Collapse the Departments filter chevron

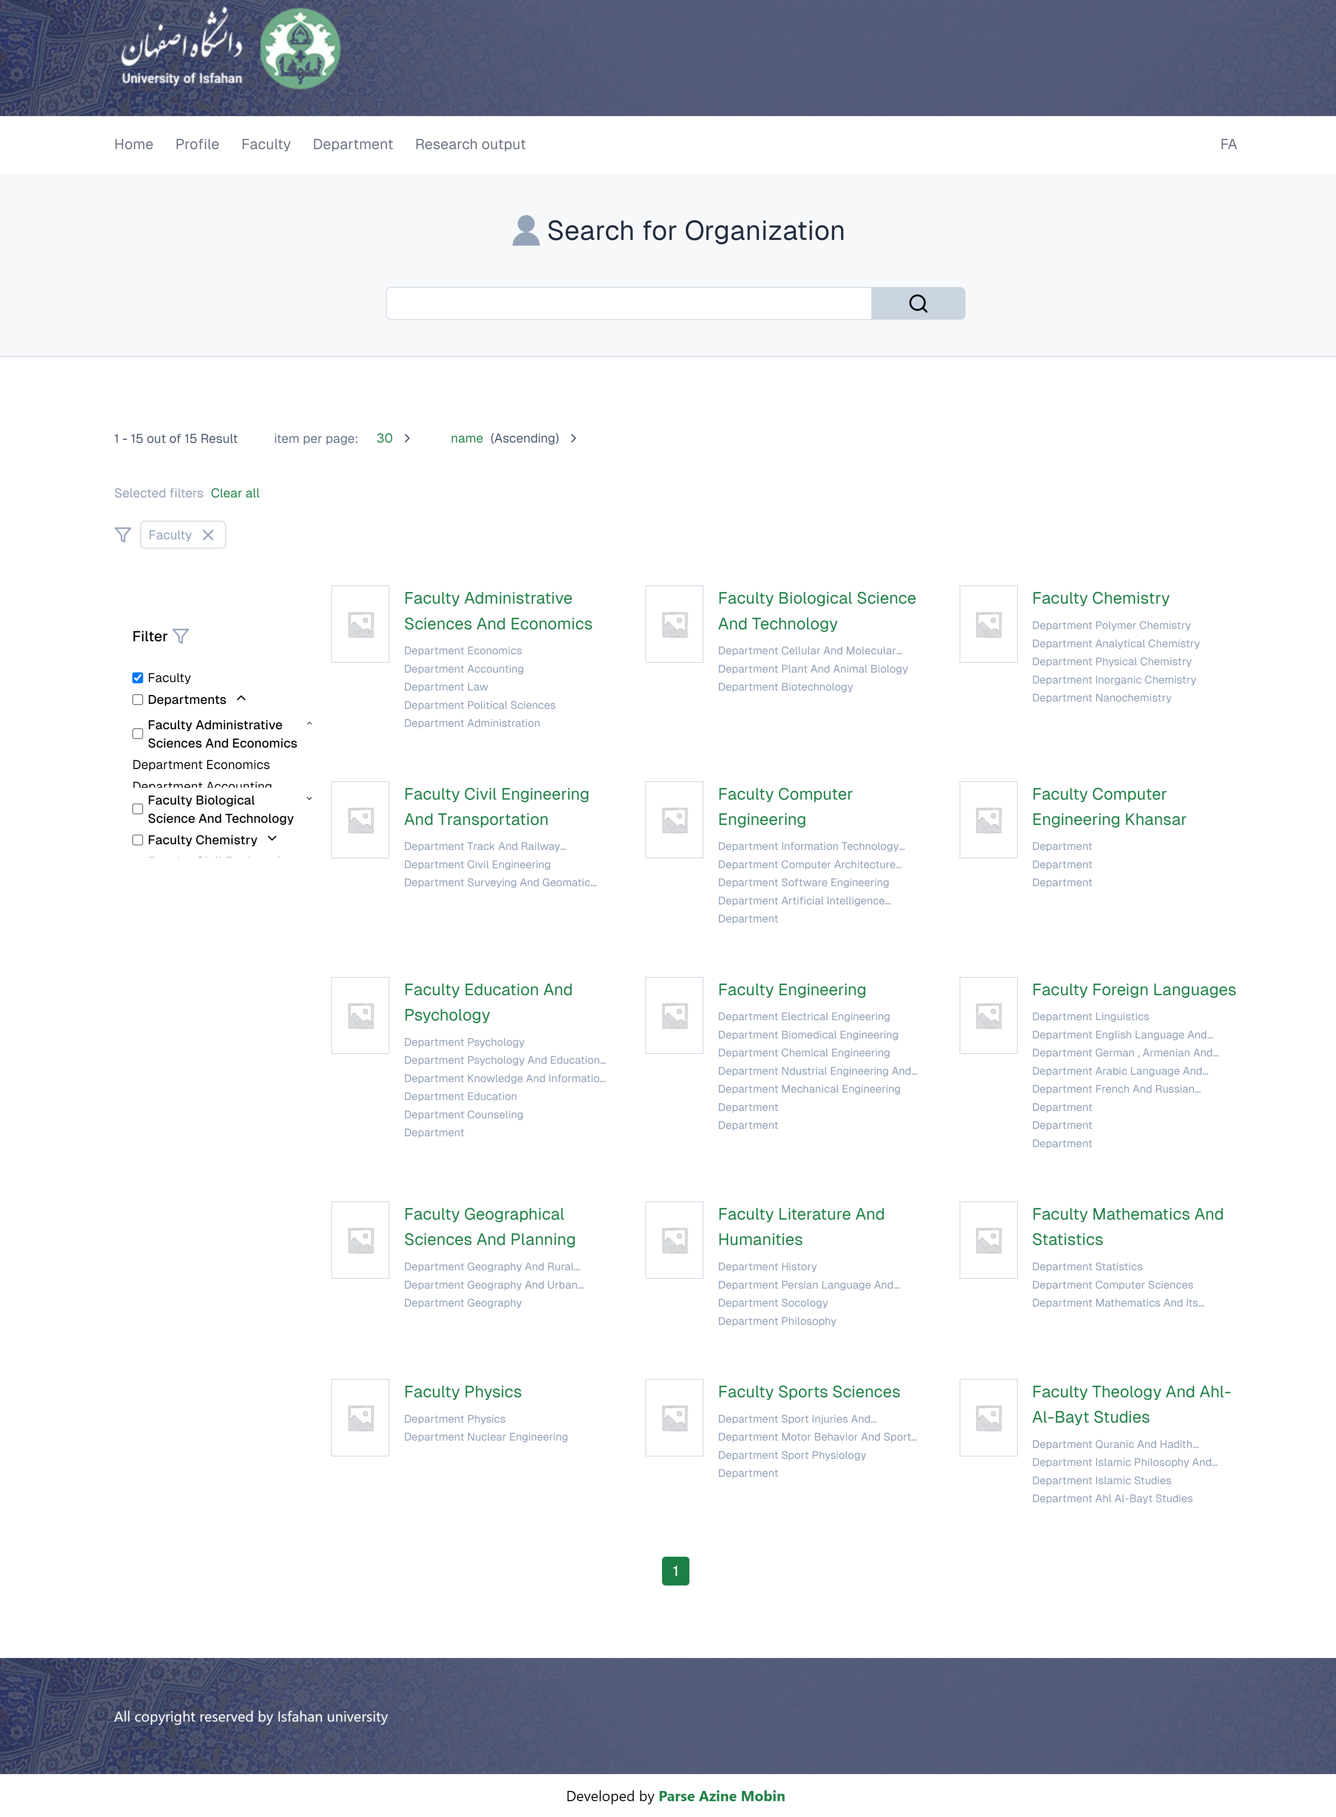(x=241, y=699)
